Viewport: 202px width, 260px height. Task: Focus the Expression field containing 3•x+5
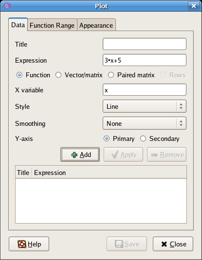[x=145, y=60]
